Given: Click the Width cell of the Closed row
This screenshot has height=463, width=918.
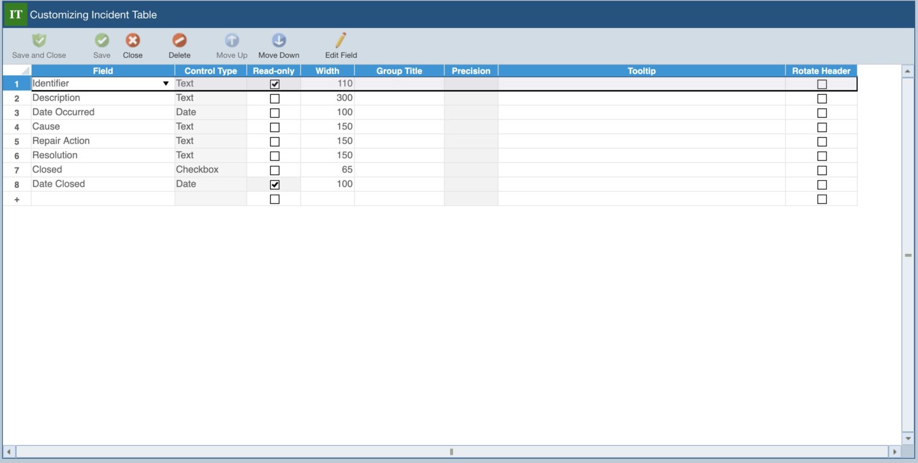Looking at the screenshot, I should [327, 170].
